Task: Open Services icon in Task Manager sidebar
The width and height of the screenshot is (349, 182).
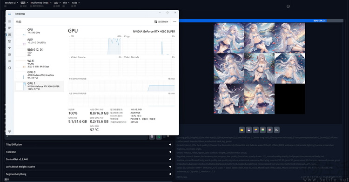Action: [9, 67]
